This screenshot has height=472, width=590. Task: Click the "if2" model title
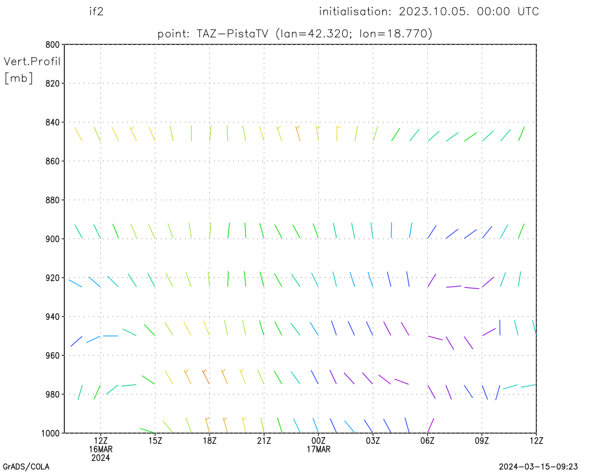(96, 12)
